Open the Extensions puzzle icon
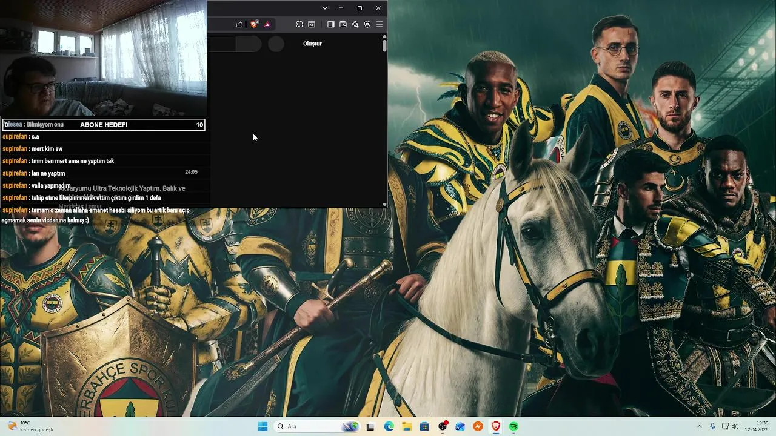This screenshot has height=436, width=776. coord(299,24)
